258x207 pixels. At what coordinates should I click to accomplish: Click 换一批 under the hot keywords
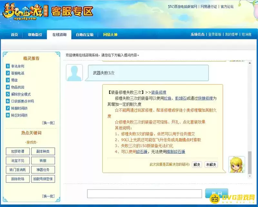(49, 196)
